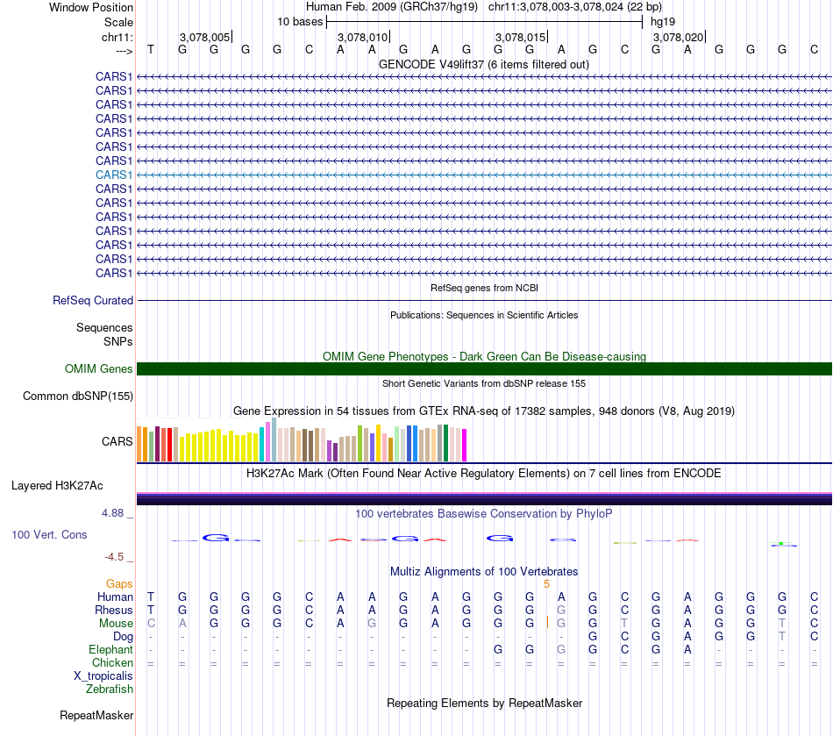Click the orange 5 gap count marker

tap(546, 584)
